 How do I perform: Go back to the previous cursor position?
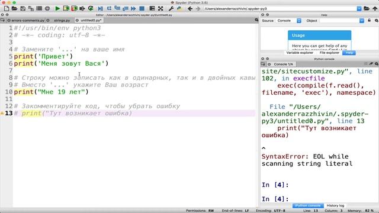[190, 9]
